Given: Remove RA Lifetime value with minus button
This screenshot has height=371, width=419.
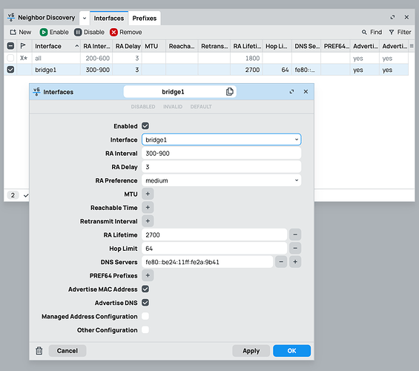Looking at the screenshot, I should pos(295,234).
